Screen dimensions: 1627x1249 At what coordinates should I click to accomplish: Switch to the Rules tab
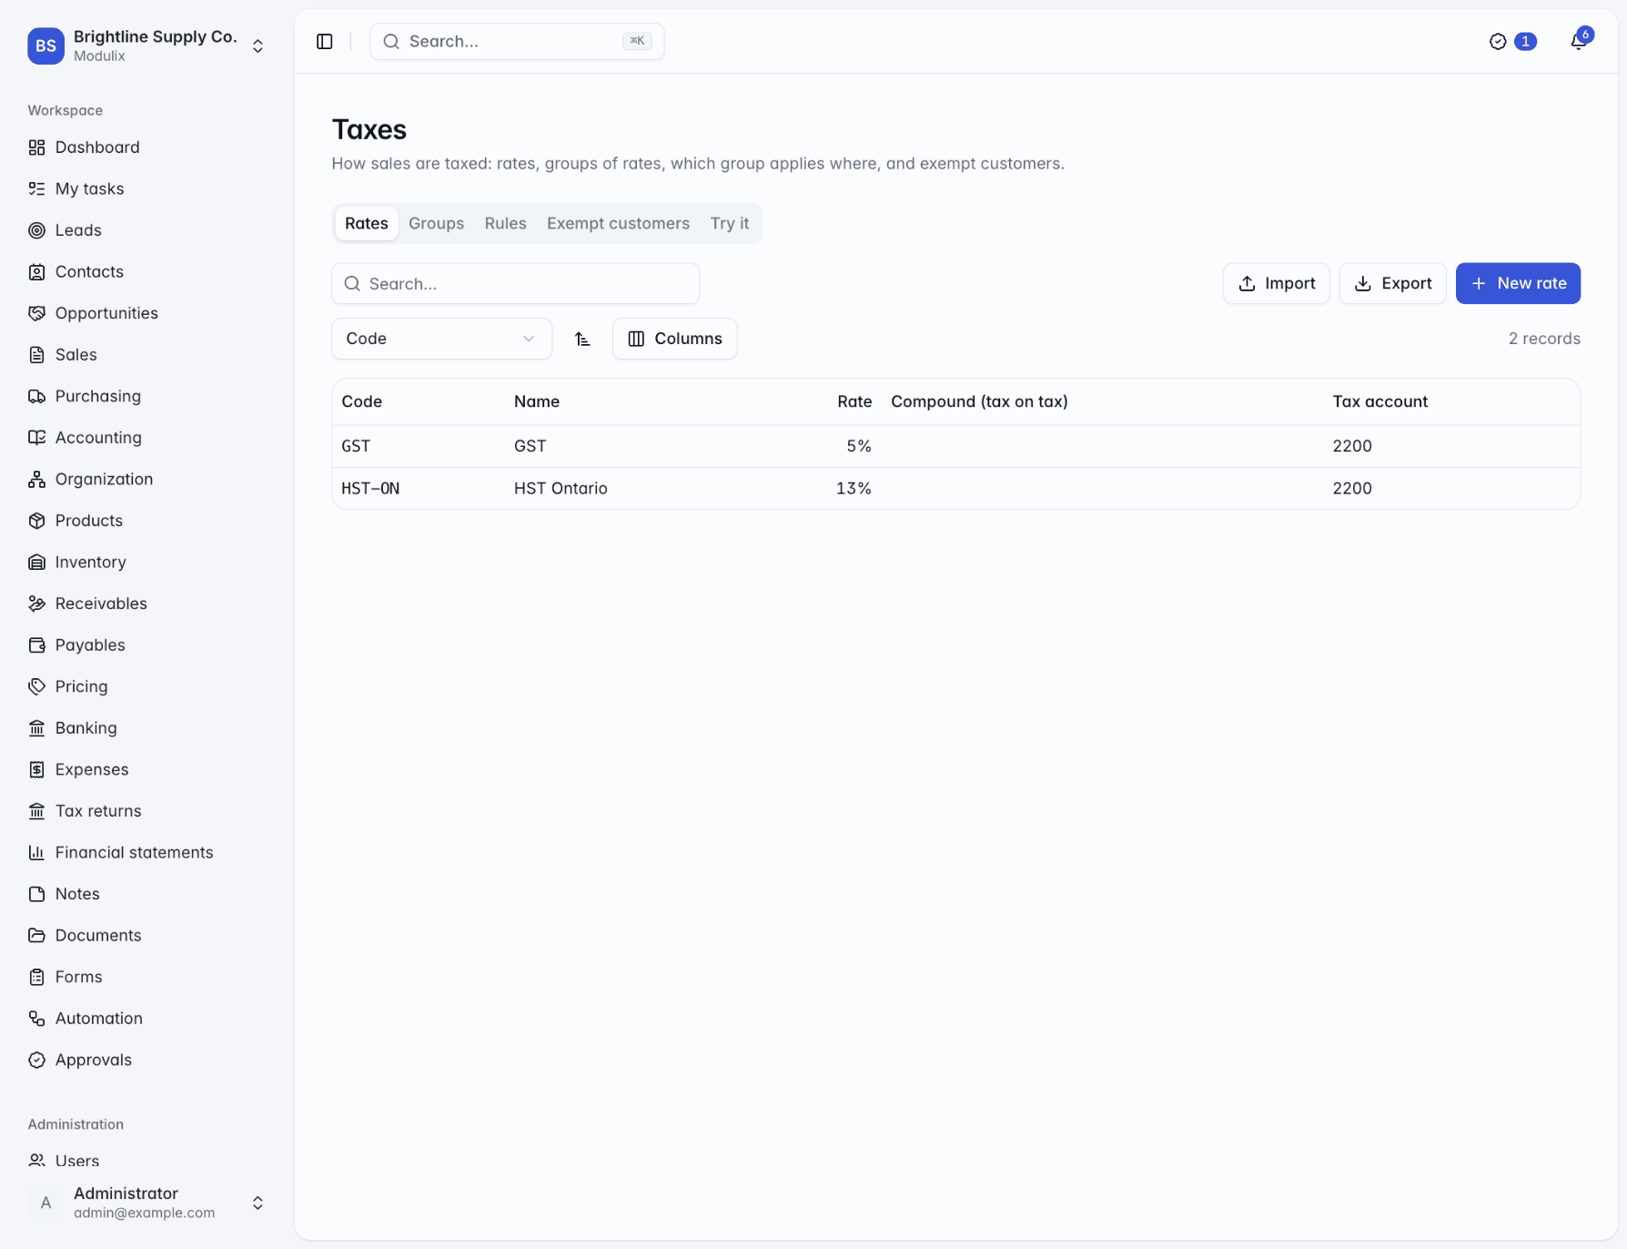tap(505, 223)
